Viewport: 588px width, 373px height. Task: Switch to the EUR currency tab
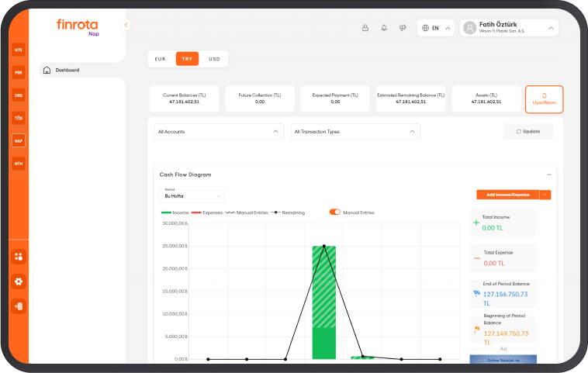click(x=161, y=59)
